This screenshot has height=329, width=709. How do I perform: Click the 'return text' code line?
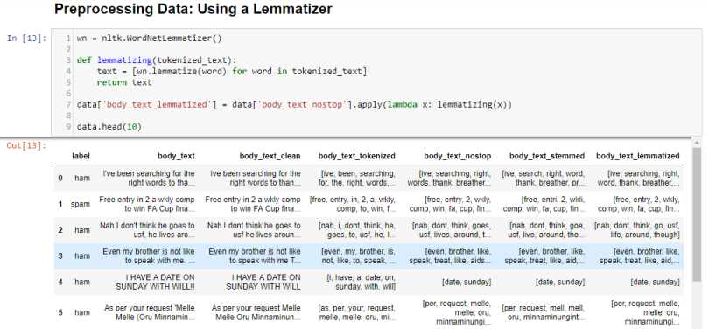pyautogui.click(x=124, y=82)
